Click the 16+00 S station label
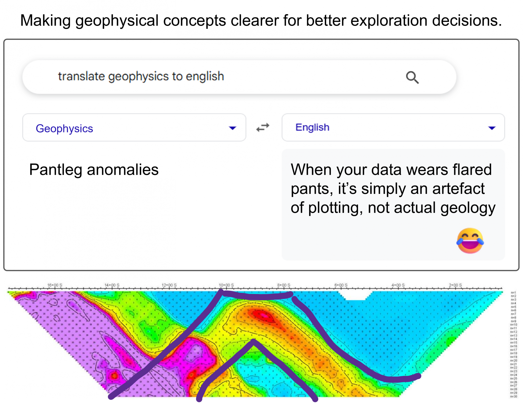523x405 pixels. coord(55,285)
